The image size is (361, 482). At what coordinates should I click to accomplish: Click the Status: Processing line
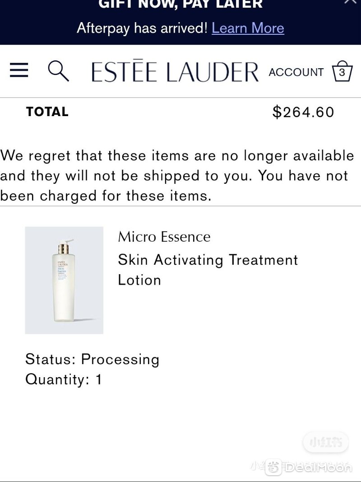(x=92, y=359)
